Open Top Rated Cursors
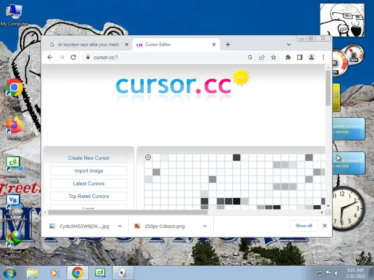This screenshot has width=374, height=280. pos(89,196)
